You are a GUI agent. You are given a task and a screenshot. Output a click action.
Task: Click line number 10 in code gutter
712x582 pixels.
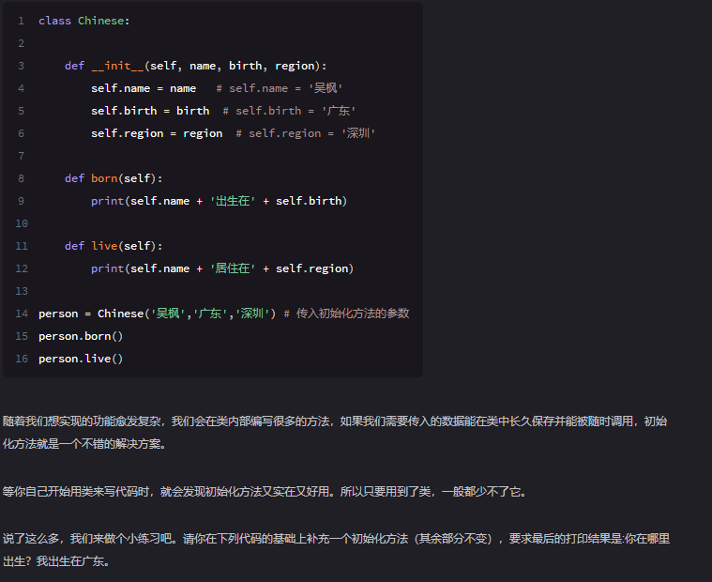tap(22, 223)
